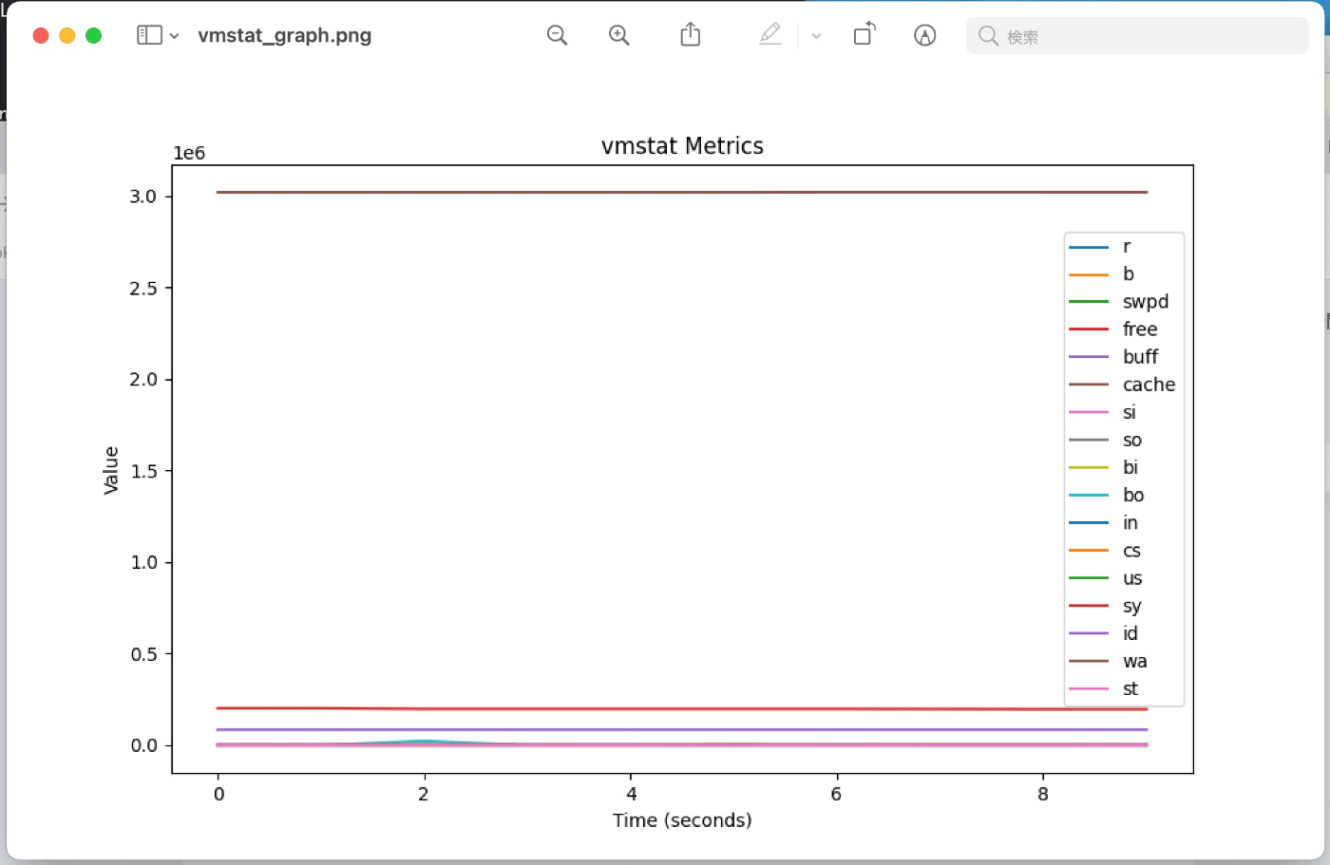Click legend entry wa
The height and width of the screenshot is (865, 1330).
[x=1134, y=661]
